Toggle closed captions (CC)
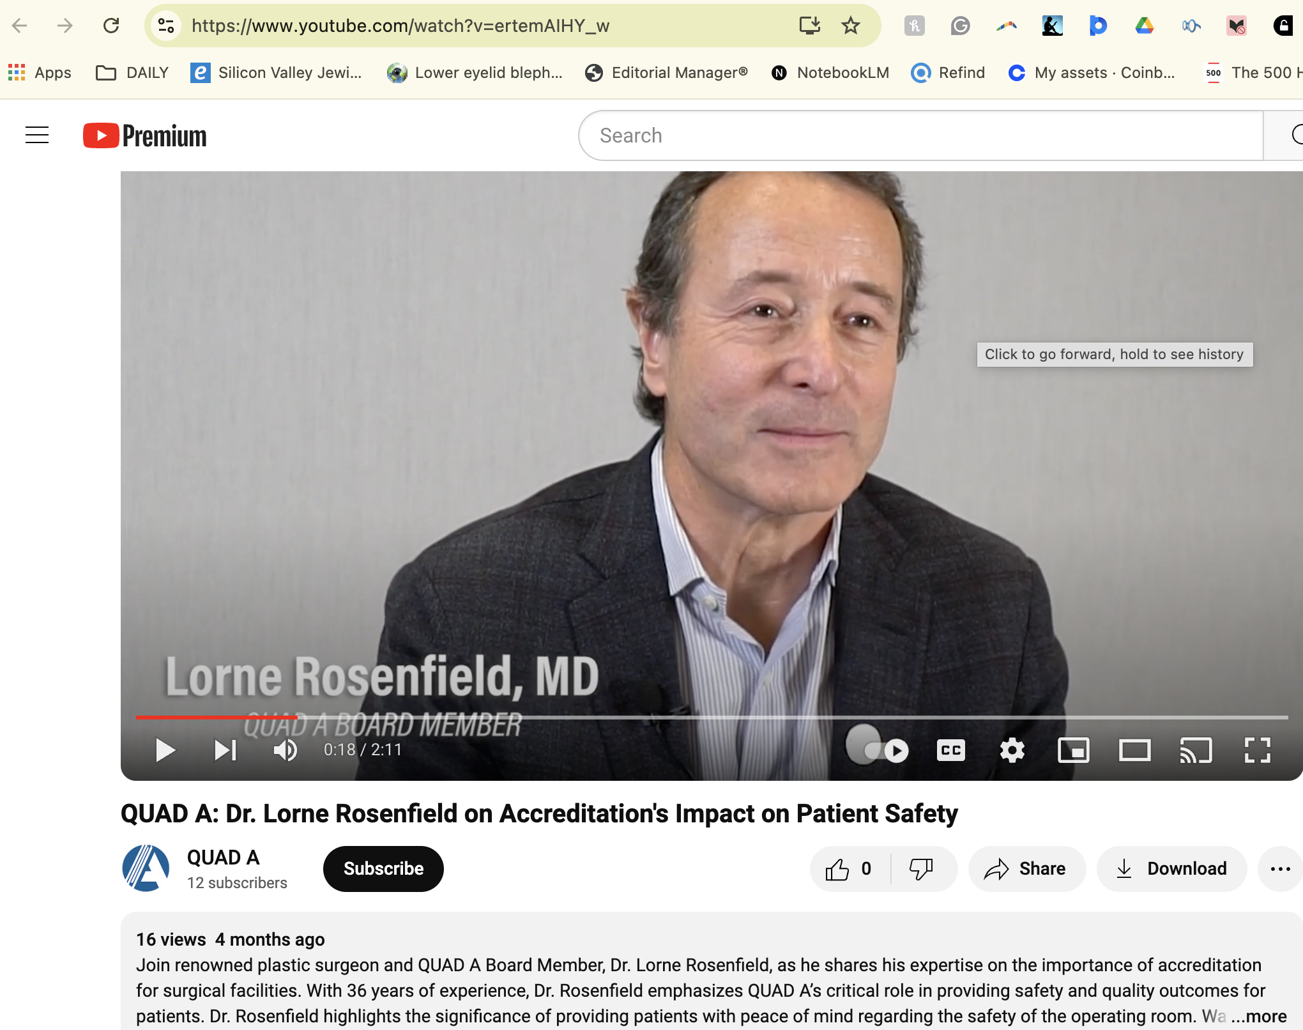Image resolution: width=1303 pixels, height=1030 pixels. coord(951,750)
